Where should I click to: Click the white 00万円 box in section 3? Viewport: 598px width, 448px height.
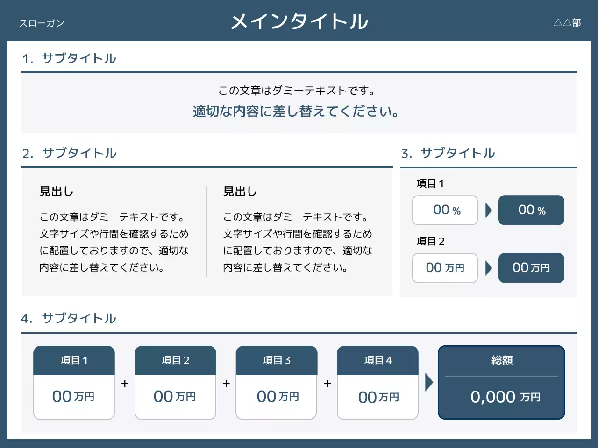click(445, 268)
